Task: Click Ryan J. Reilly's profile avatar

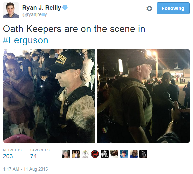Action: point(11,10)
